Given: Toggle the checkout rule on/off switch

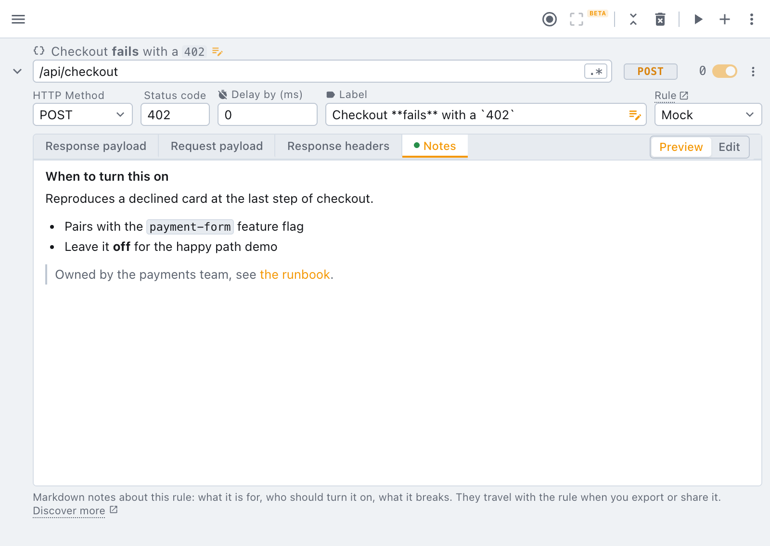Looking at the screenshot, I should pyautogui.click(x=725, y=71).
